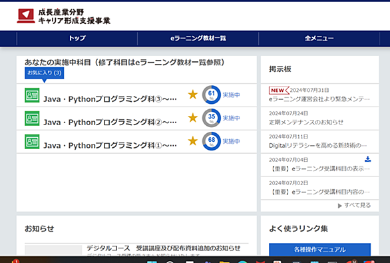Click the 61% progress circle

click(x=212, y=95)
